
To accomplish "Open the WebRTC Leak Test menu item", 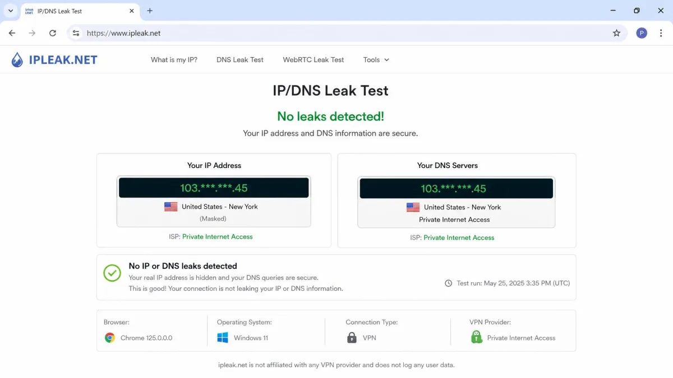I will point(314,60).
